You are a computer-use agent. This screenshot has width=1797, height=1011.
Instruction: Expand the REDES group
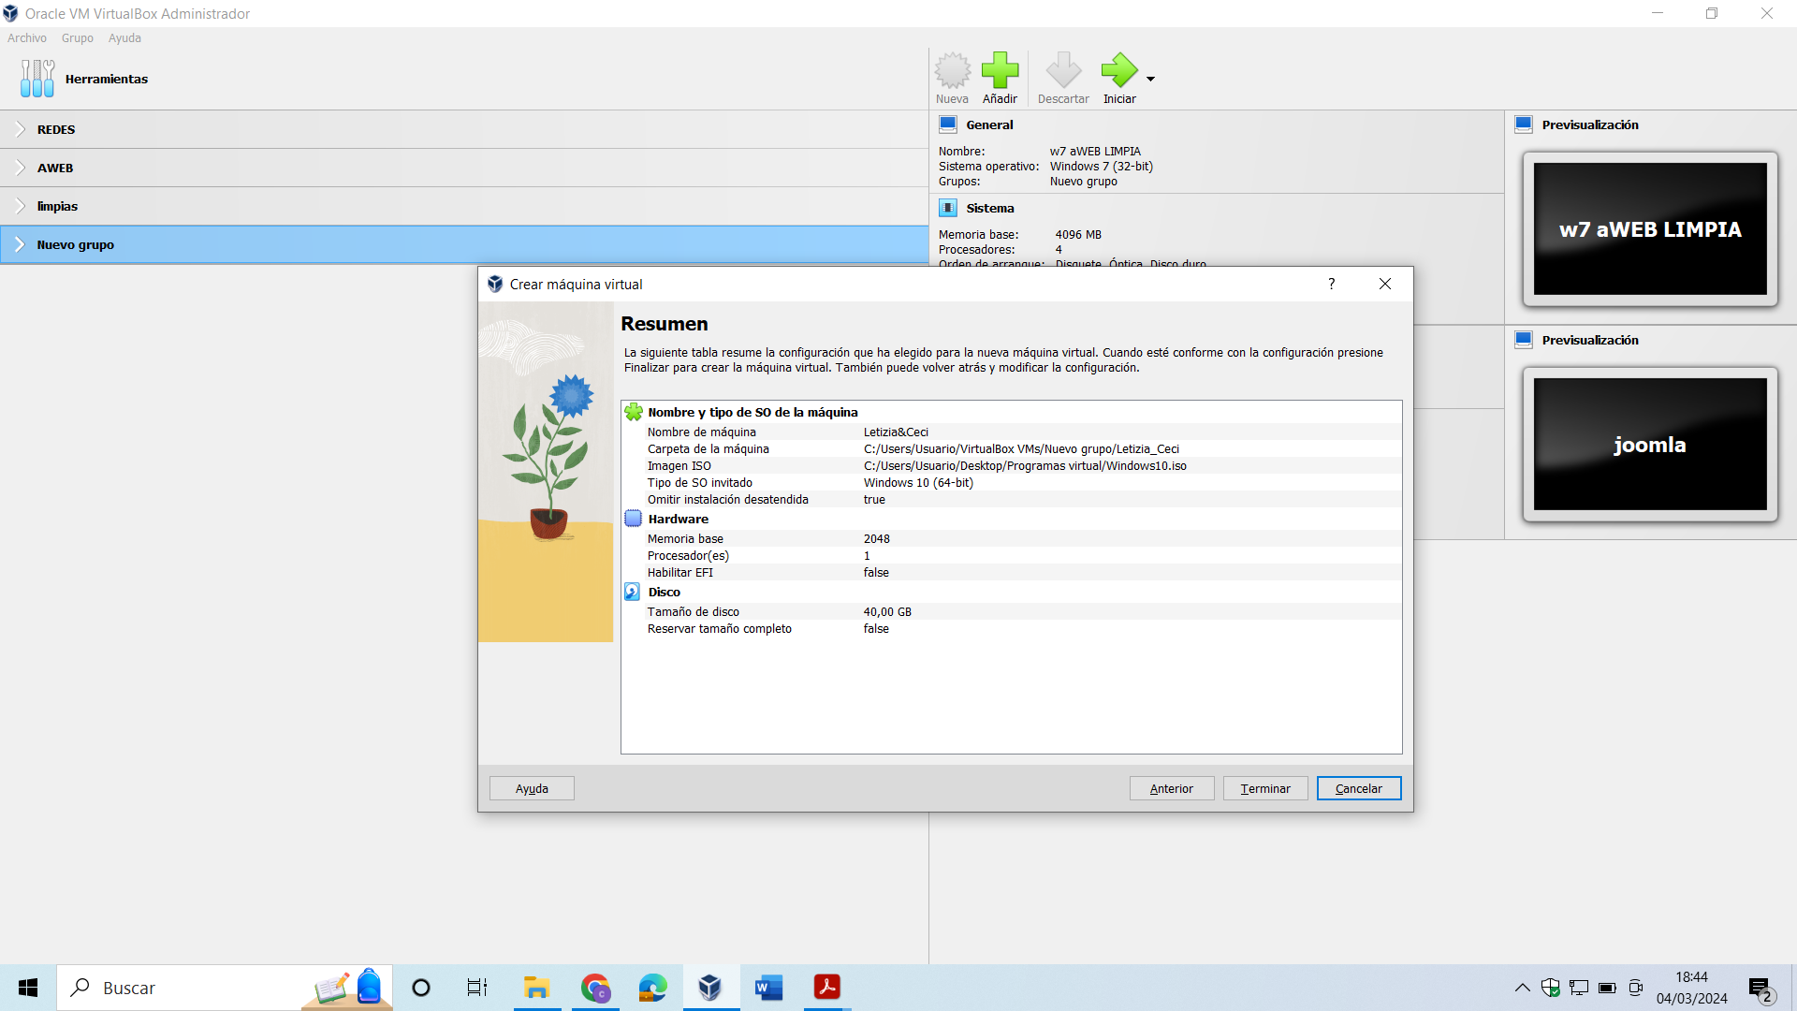[21, 129]
